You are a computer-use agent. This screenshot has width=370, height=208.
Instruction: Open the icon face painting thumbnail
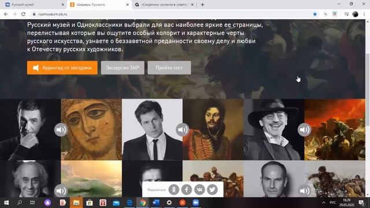point(91,129)
